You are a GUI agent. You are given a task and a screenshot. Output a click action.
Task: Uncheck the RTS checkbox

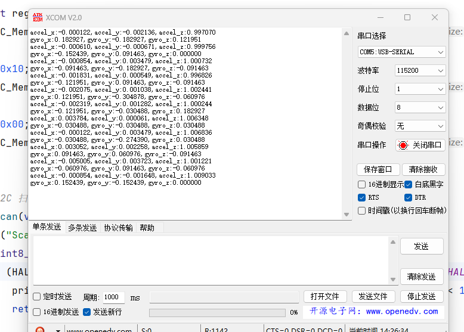click(361, 197)
